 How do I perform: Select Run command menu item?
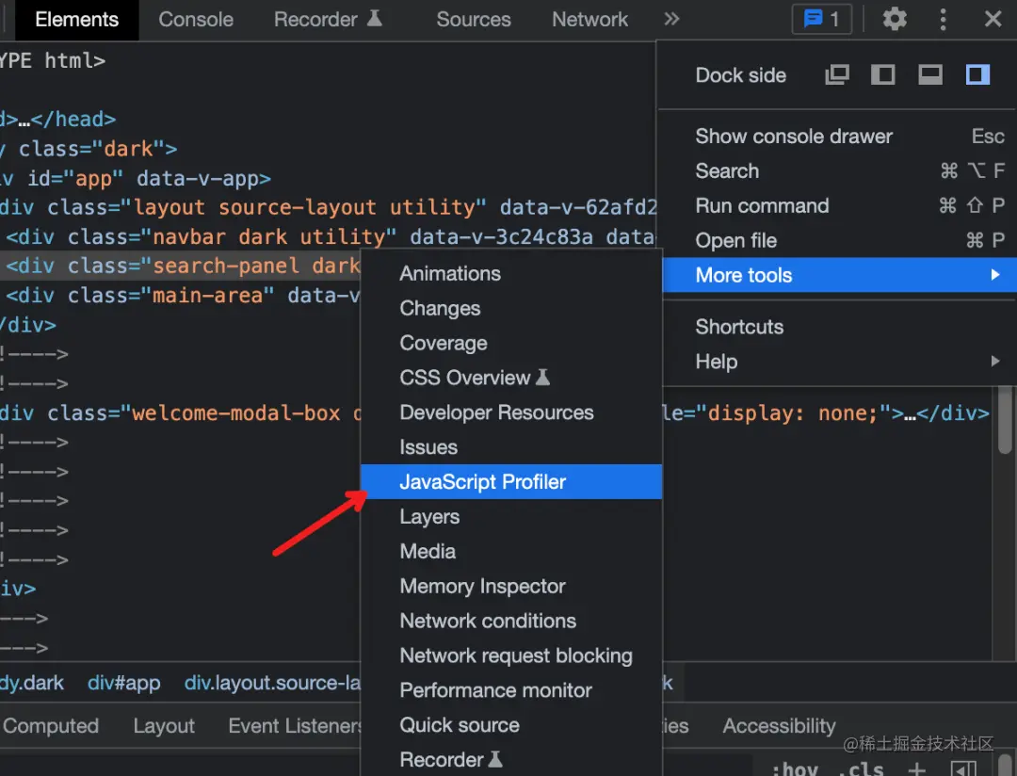(x=839, y=205)
